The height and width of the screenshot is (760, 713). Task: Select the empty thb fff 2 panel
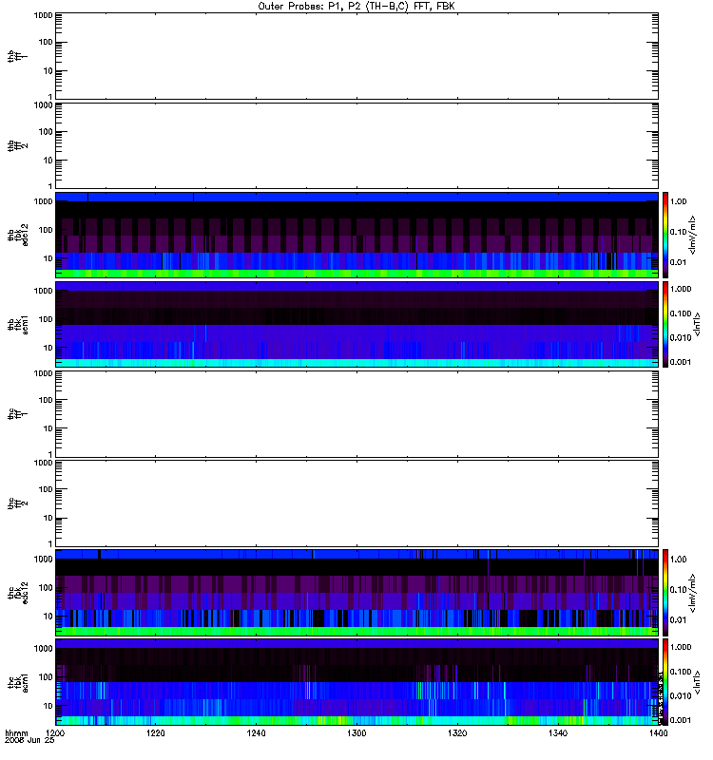coord(357,145)
